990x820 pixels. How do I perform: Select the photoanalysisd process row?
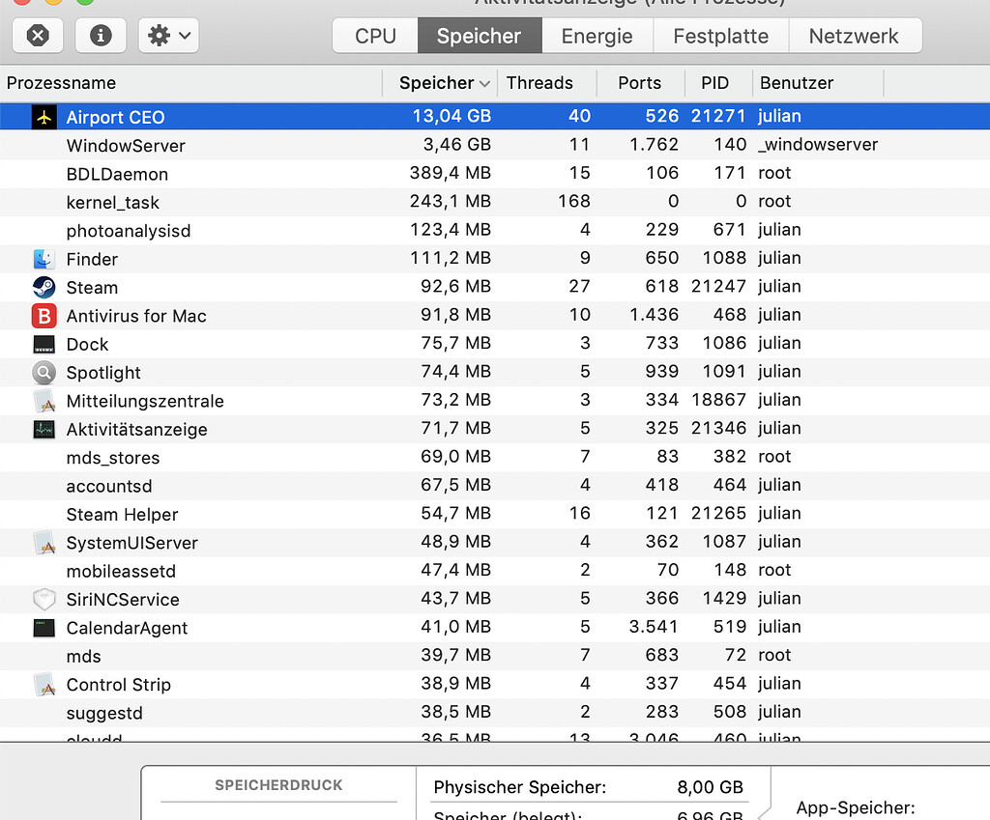point(495,230)
